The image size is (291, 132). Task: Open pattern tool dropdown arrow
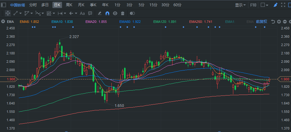coord(54,13)
